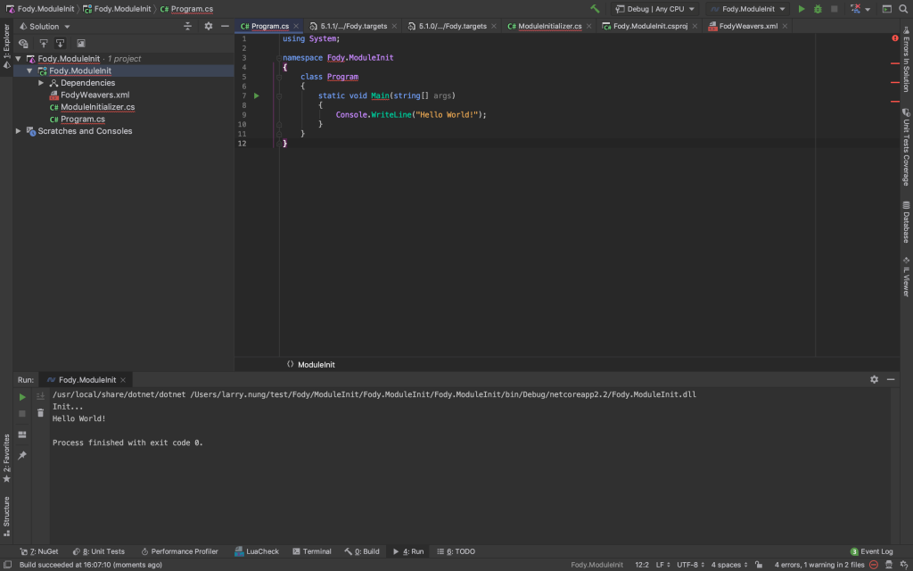Fold the Program class at line 5

point(279,77)
